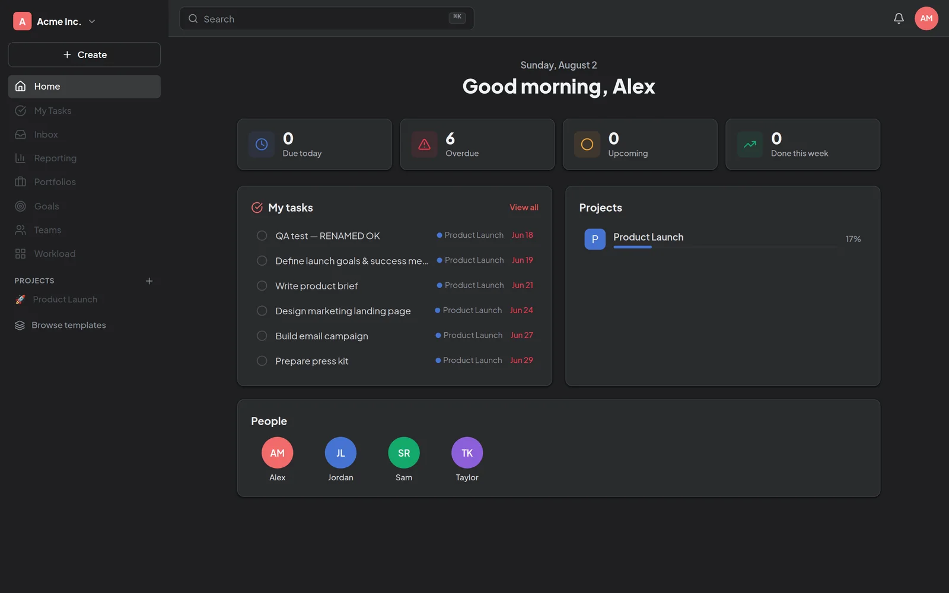
Task: Open Taylor's TK avatar
Action: [467, 452]
